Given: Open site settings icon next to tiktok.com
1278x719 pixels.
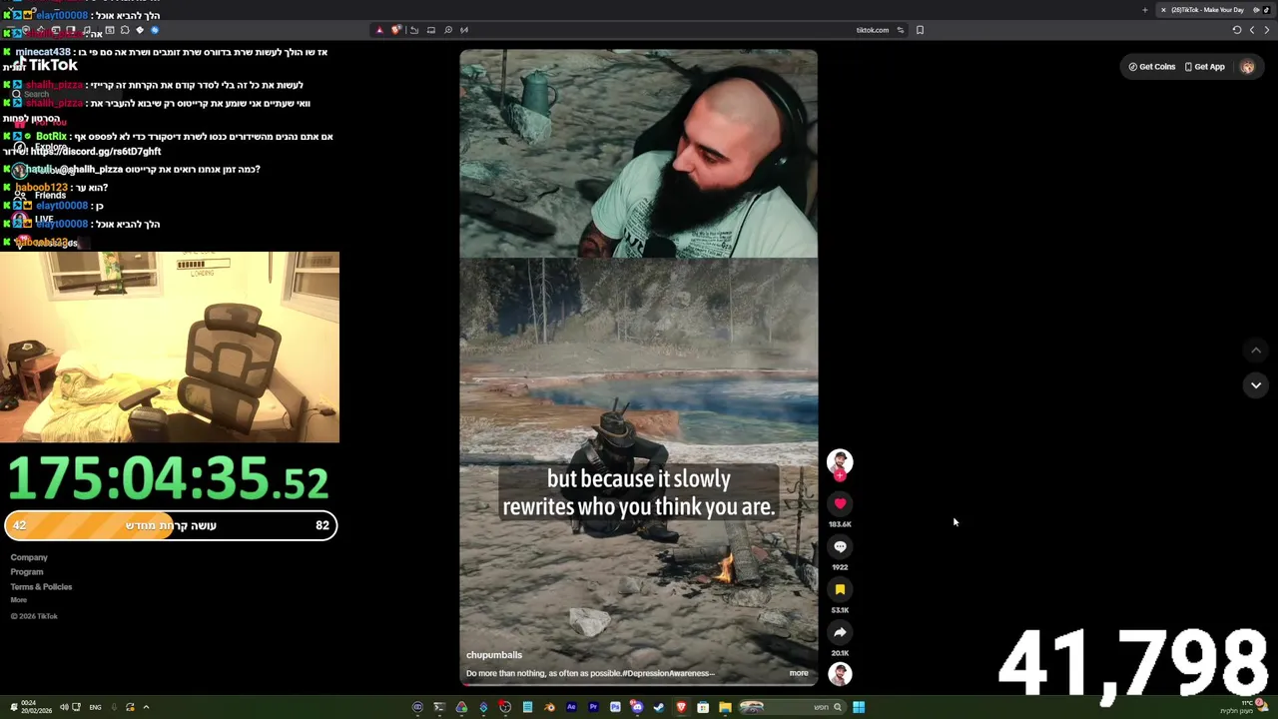Looking at the screenshot, I should click(x=900, y=30).
